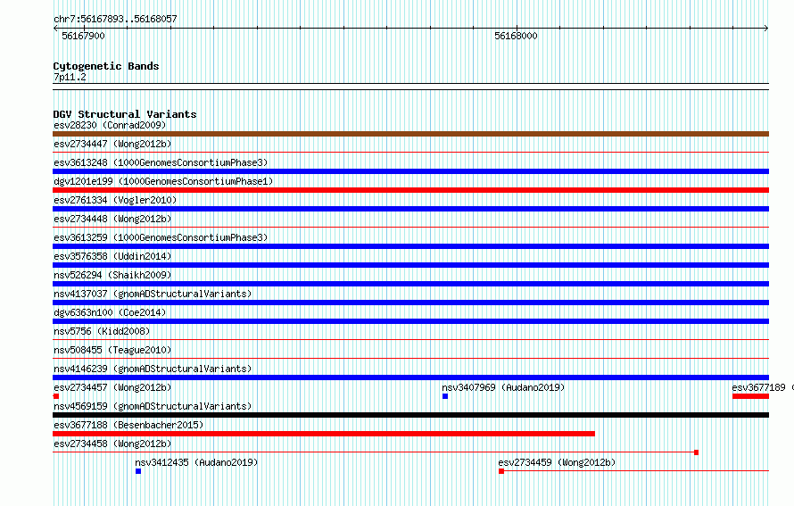This screenshot has height=506, width=794.
Task: Click the blue esv3576358 (Uddin2014) bar
Action: pos(410,265)
